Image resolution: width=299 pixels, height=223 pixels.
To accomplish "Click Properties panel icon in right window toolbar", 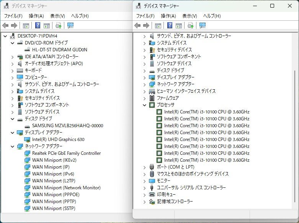I will coord(179,26).
